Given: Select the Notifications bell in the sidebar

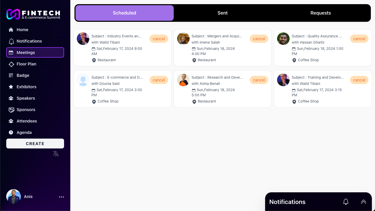Looking at the screenshot, I should 29,41.
